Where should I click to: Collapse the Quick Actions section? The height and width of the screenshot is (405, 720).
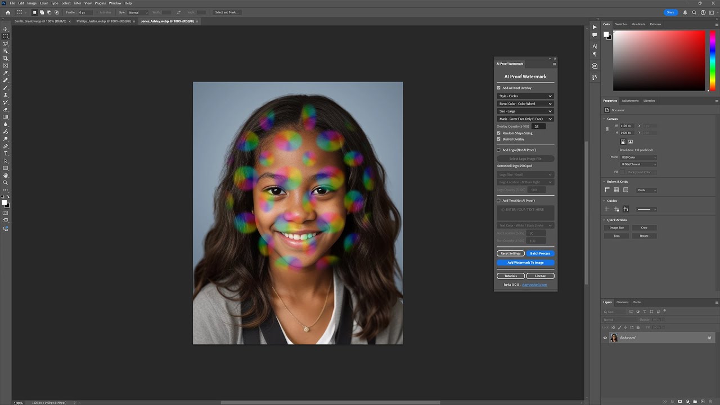coord(604,219)
